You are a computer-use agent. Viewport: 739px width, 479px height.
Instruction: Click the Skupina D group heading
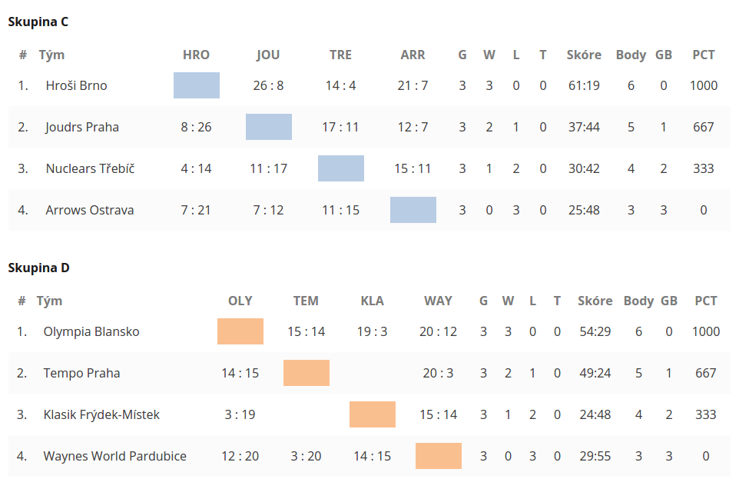tap(38, 268)
